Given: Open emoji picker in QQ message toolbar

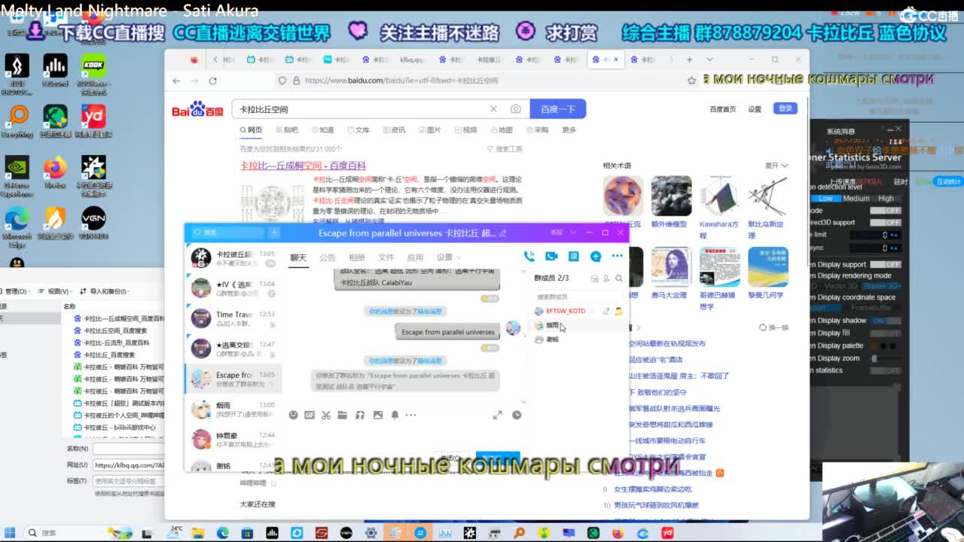Looking at the screenshot, I should point(294,415).
